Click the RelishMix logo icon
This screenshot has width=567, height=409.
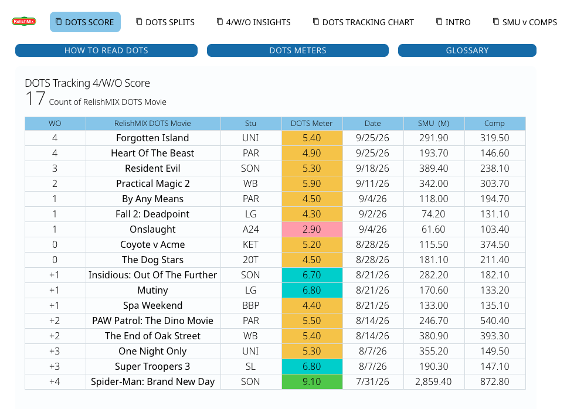(x=24, y=21)
